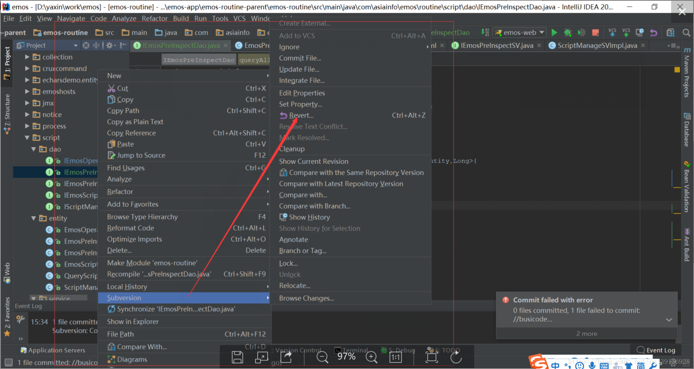Image resolution: width=694 pixels, height=369 pixels.
Task: Open the Application Servers tool window button
Action: [53, 350]
